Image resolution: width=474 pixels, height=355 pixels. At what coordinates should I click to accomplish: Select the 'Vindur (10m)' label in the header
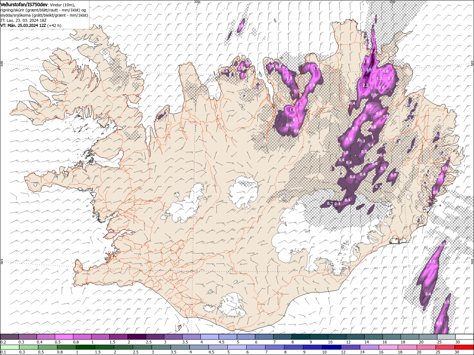(x=62, y=4)
